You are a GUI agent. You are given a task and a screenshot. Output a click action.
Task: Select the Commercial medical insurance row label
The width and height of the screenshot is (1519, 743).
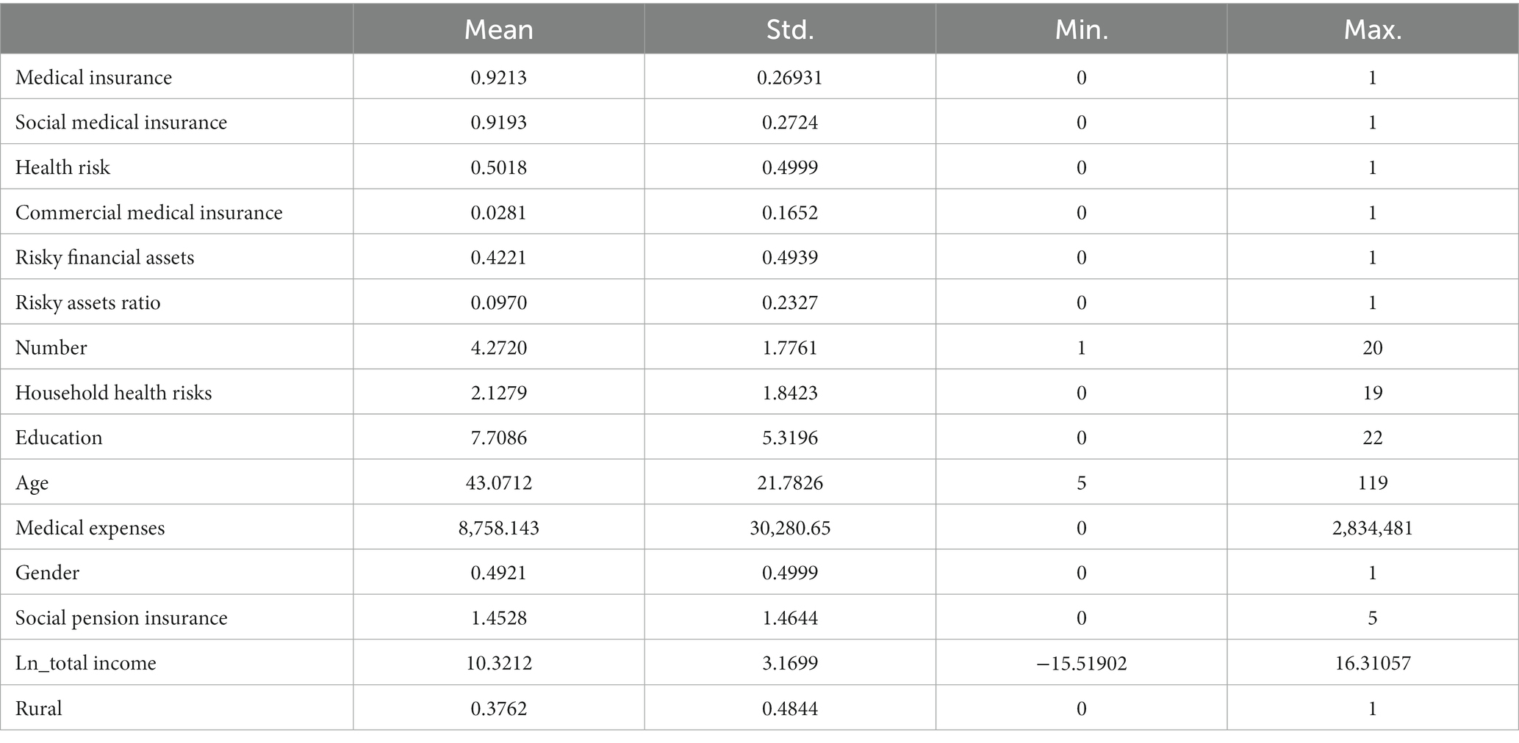[x=148, y=212]
